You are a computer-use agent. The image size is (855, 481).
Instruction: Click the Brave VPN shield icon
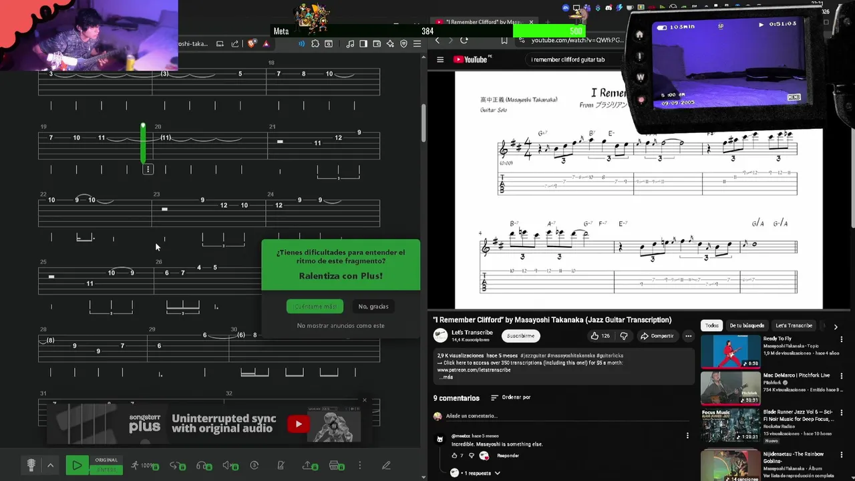tap(403, 43)
